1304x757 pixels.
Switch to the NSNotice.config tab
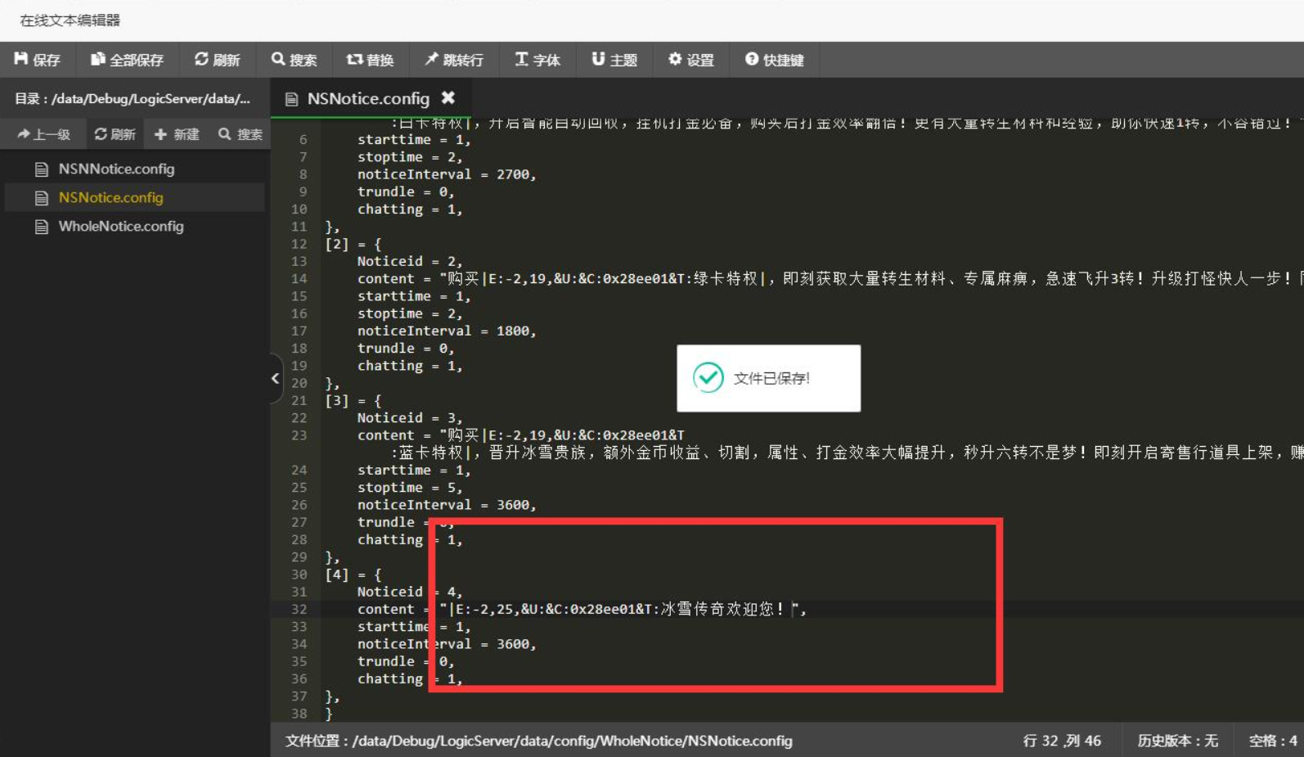(367, 99)
